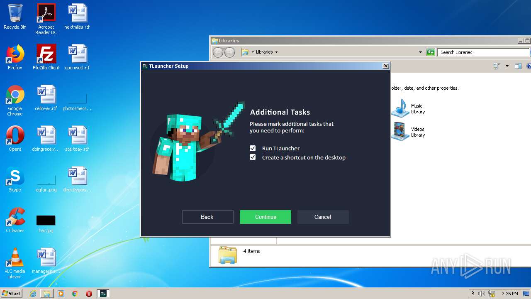Close the TLauncher Setup dialog
531x299 pixels.
pos(385,66)
